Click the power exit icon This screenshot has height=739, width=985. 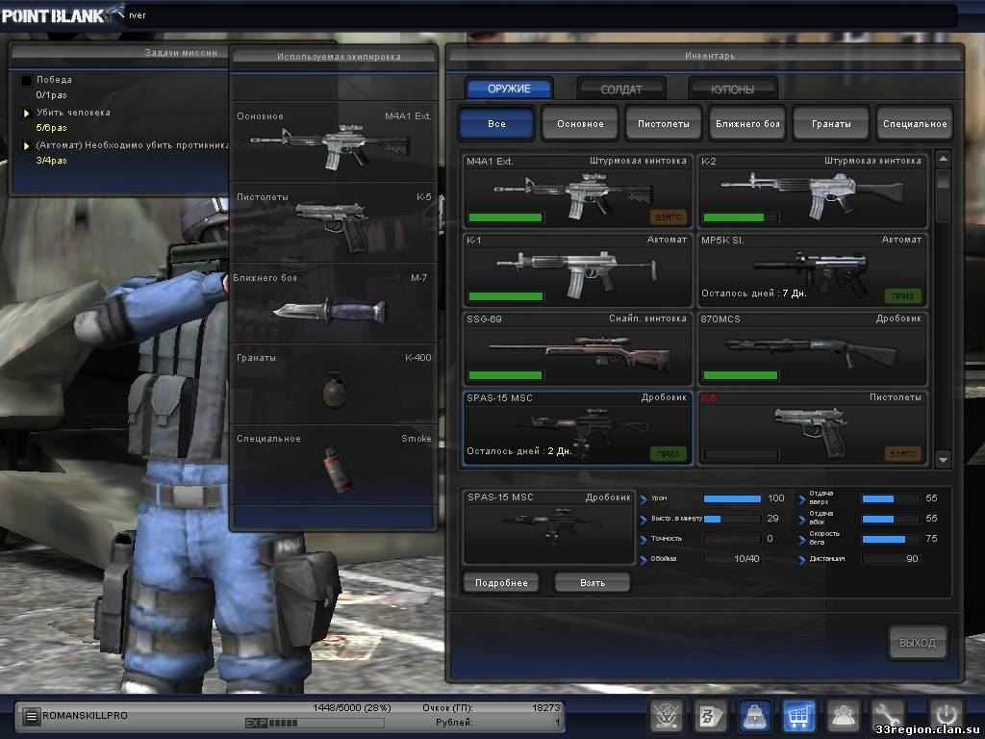pos(947,715)
